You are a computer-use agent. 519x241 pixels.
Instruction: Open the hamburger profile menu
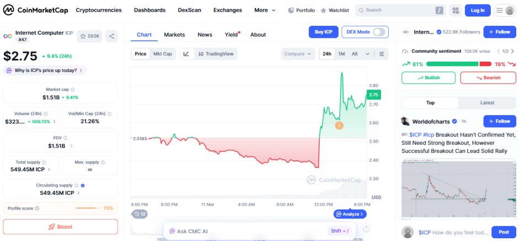click(x=505, y=10)
